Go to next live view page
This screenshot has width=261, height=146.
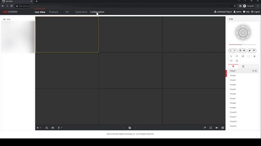pyautogui.click(x=136, y=128)
